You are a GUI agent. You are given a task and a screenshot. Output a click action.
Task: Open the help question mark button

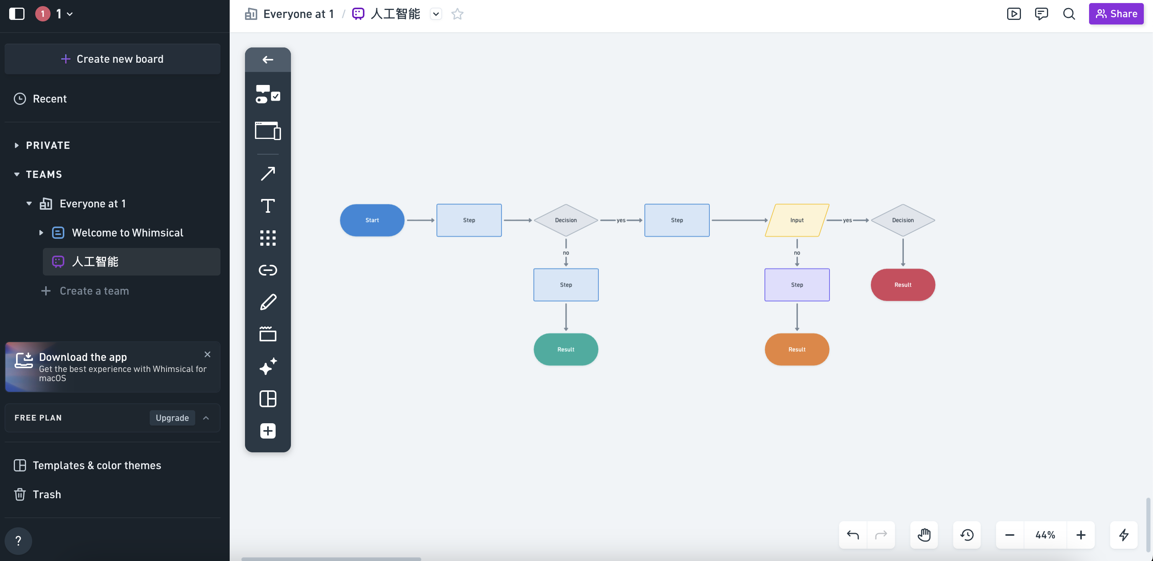(18, 541)
